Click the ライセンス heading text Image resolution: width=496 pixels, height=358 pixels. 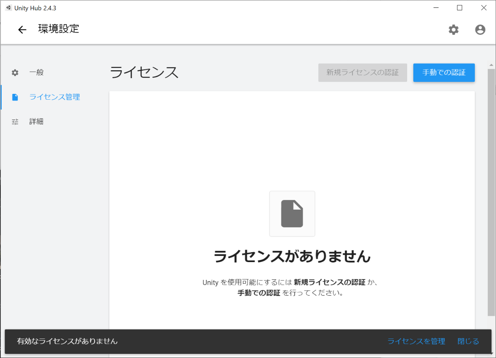click(144, 73)
